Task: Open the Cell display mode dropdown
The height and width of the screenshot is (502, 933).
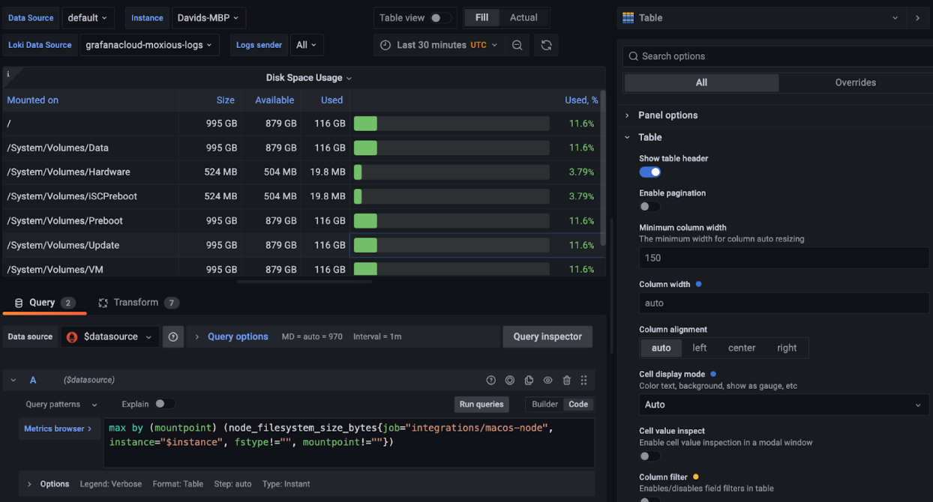Action: 783,404
